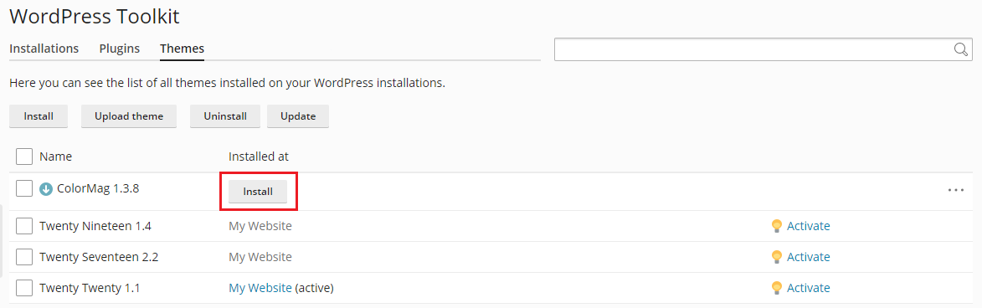
Task: Click lightbulb icon in Twenty Twenty row
Action: click(777, 289)
